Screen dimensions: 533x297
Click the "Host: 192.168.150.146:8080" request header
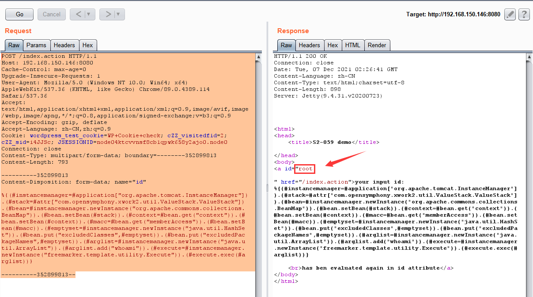[47, 63]
